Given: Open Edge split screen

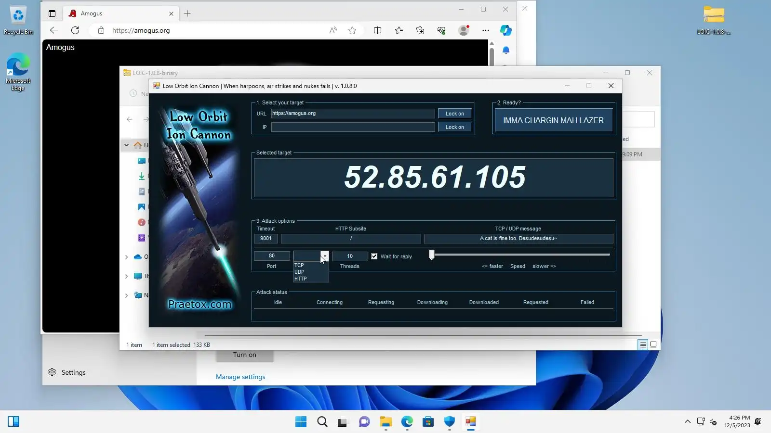Looking at the screenshot, I should click(377, 30).
